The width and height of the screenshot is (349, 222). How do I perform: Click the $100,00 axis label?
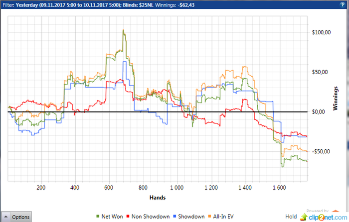click(321, 32)
